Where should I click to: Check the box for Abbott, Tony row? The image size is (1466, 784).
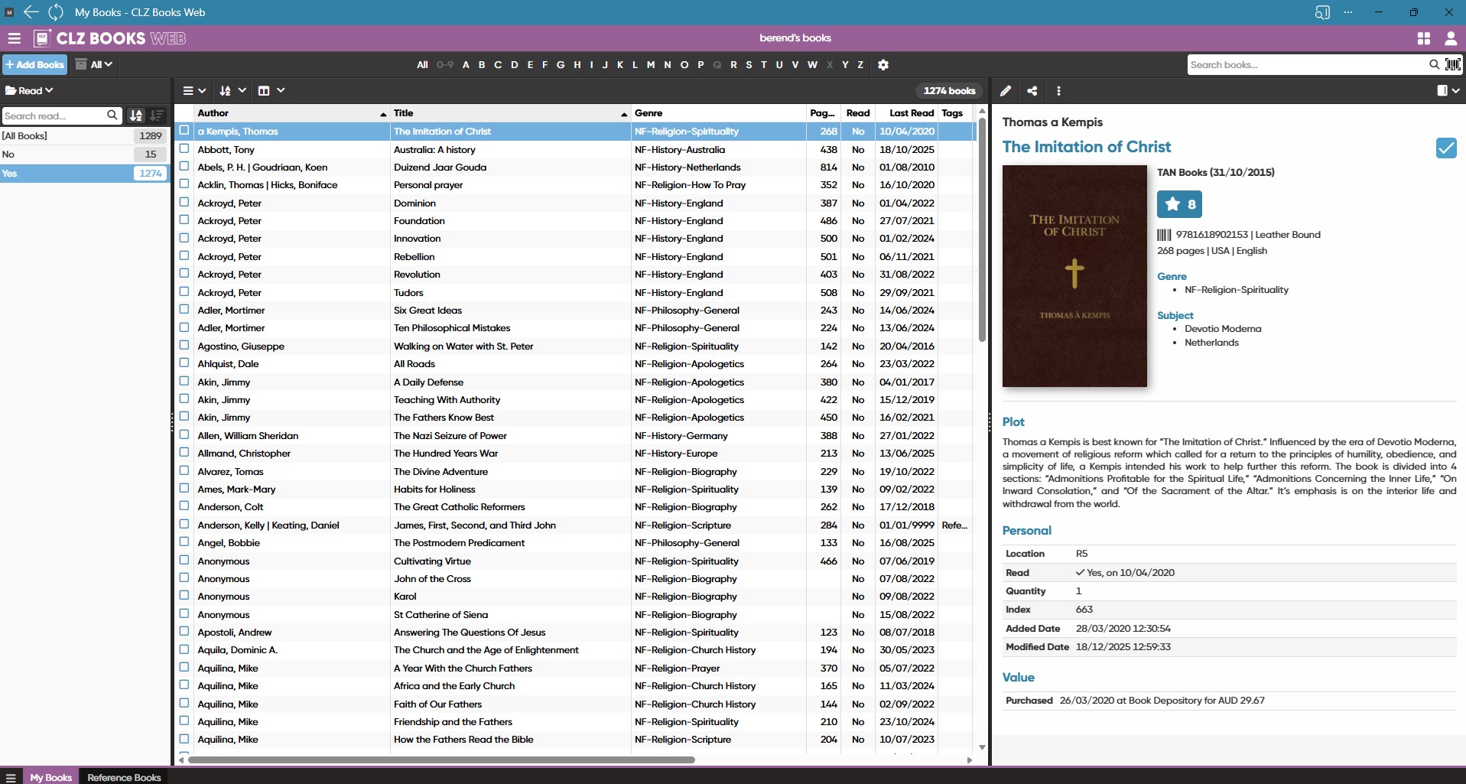(x=184, y=149)
